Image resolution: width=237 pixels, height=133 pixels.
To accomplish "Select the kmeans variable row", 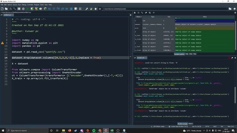I will 184,24.
